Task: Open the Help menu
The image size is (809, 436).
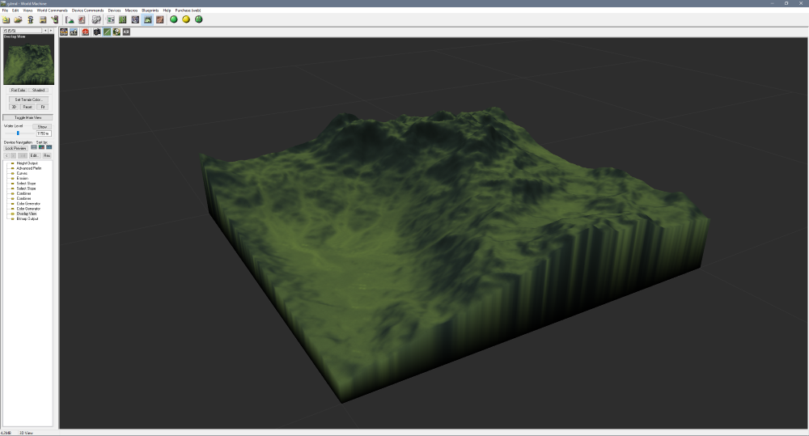Action: [167, 11]
